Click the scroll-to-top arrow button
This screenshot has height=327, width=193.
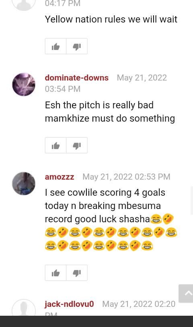186,294
